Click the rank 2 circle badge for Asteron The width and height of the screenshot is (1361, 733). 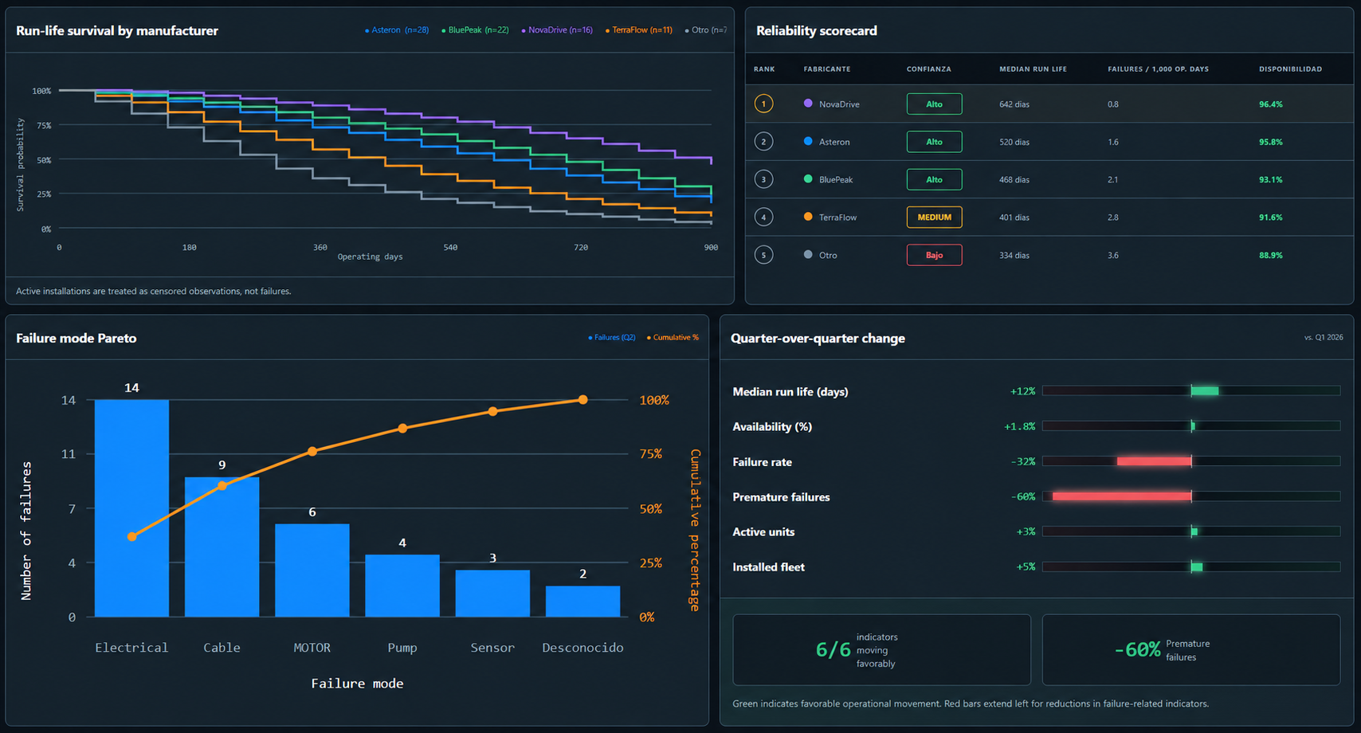click(763, 142)
